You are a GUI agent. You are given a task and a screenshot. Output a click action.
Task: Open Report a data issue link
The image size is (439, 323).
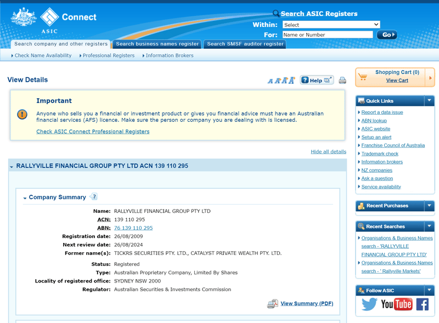pos(382,112)
